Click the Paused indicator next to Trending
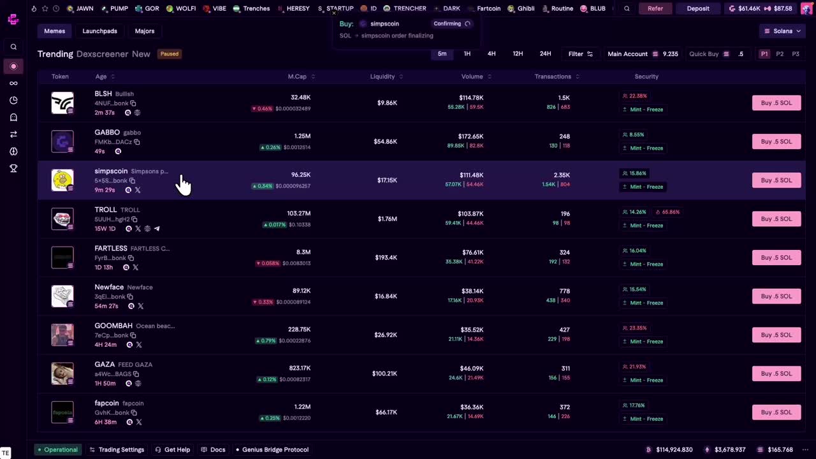This screenshot has height=459, width=816. pyautogui.click(x=169, y=54)
